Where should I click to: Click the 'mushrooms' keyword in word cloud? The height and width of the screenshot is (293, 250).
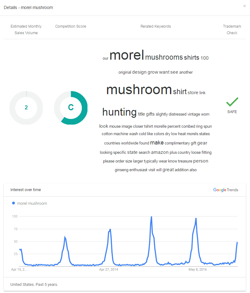coord(164,57)
